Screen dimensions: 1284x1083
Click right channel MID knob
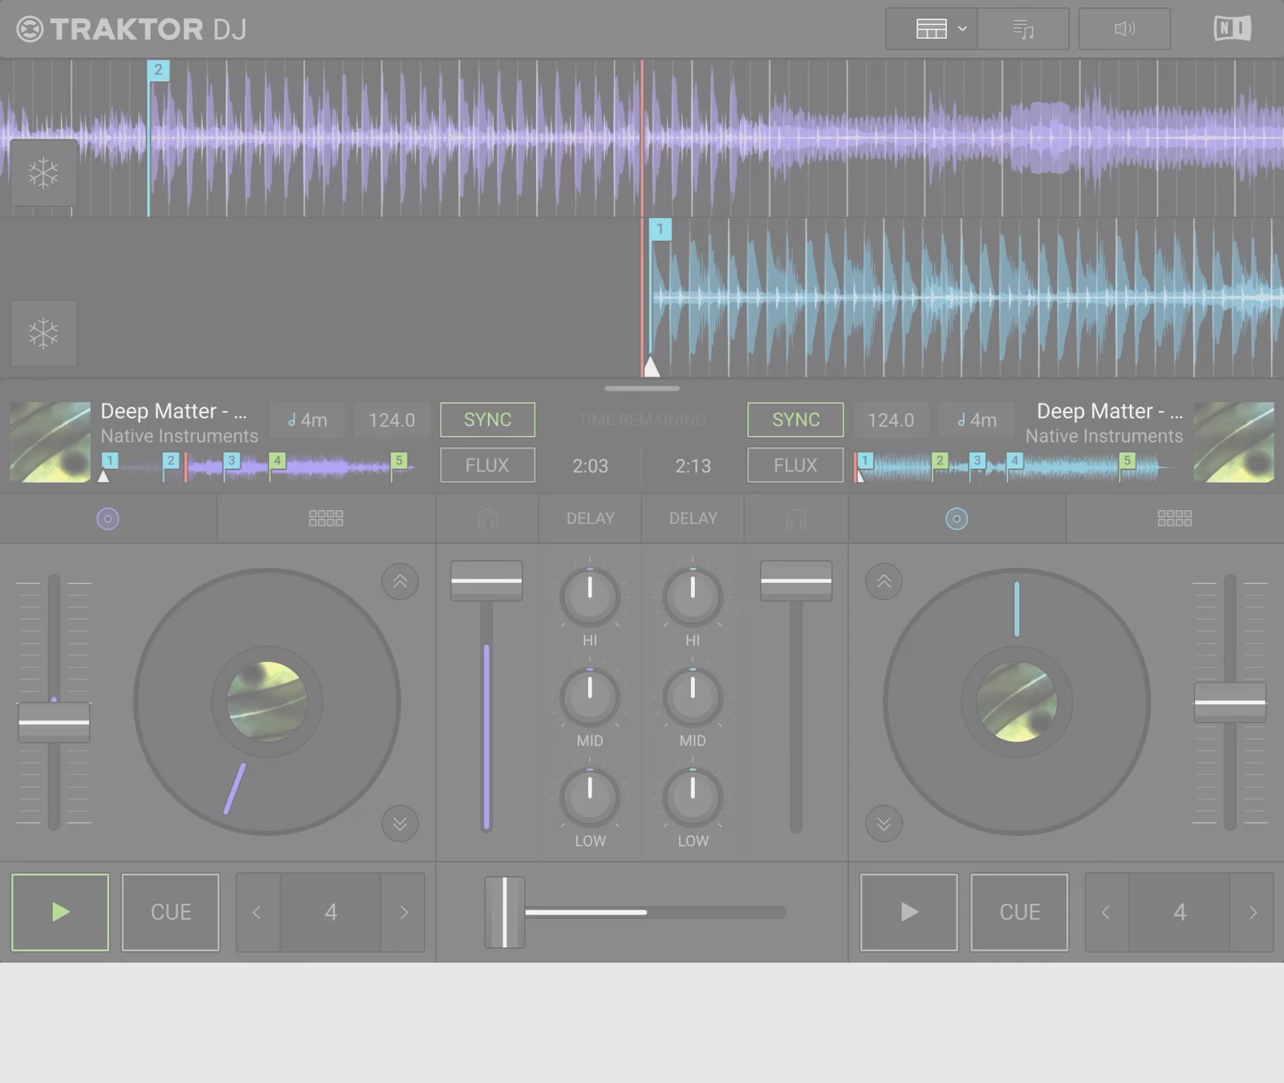[693, 697]
